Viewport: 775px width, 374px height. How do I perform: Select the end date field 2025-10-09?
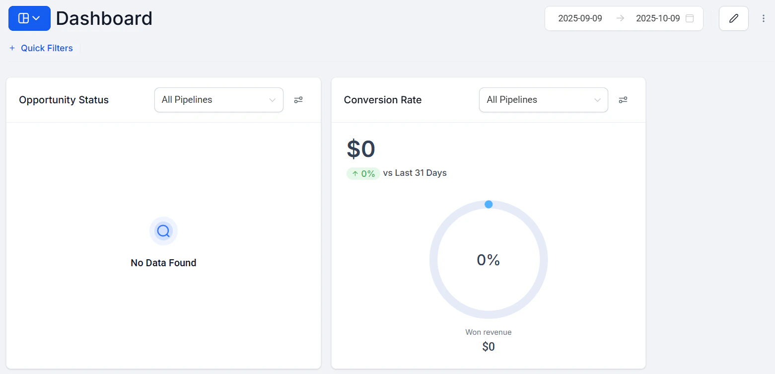(x=658, y=18)
